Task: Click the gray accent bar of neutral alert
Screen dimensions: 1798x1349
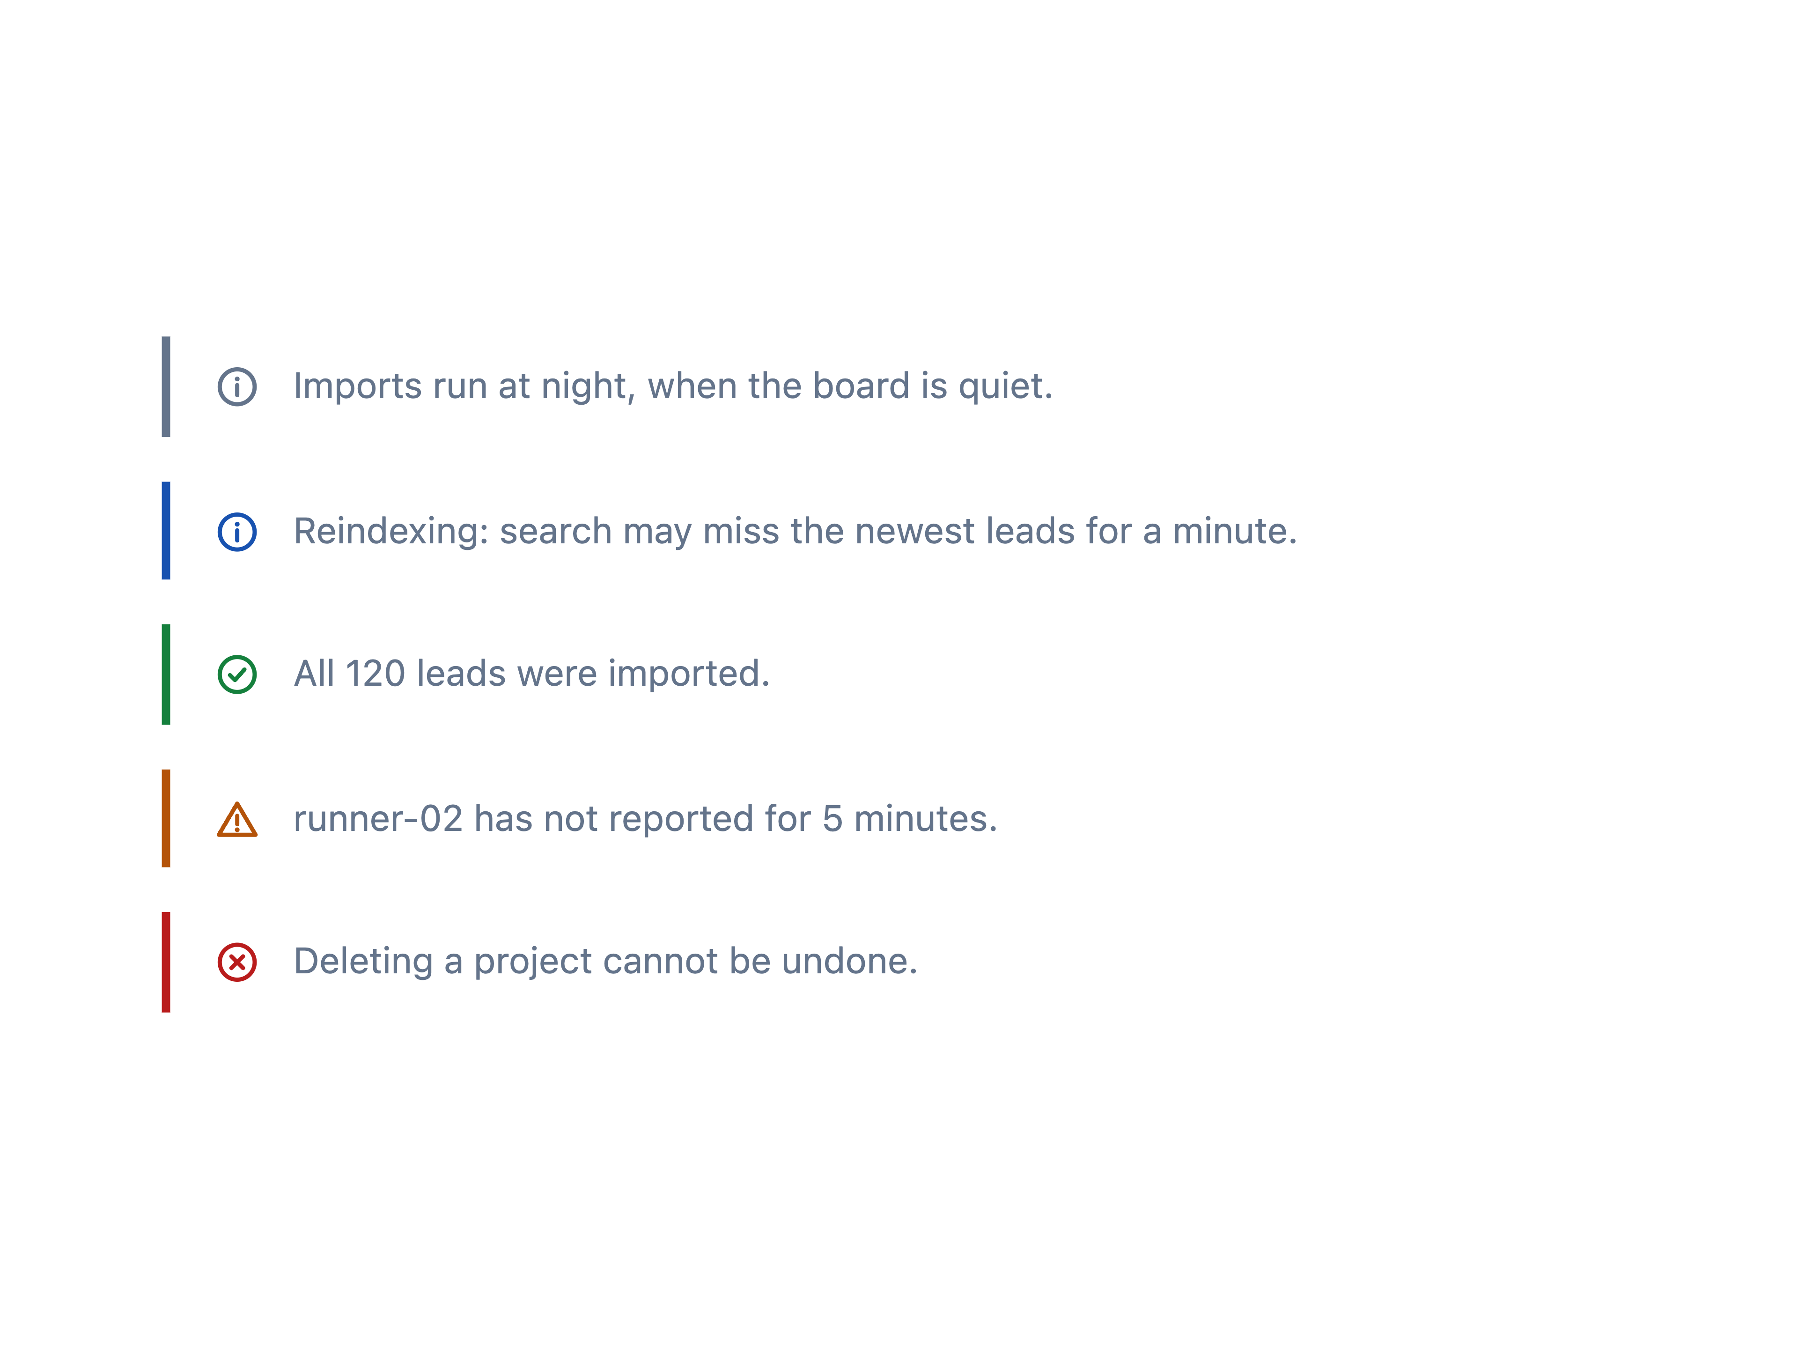Action: [166, 387]
